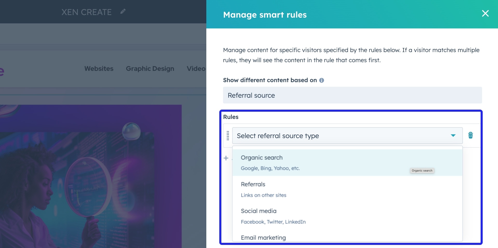Select "Social media" referral source option
This screenshot has height=248, width=498.
tap(258, 211)
